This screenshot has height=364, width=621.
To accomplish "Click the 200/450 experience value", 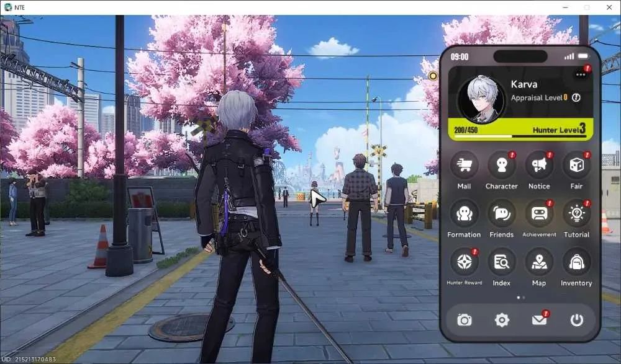I will [x=466, y=130].
